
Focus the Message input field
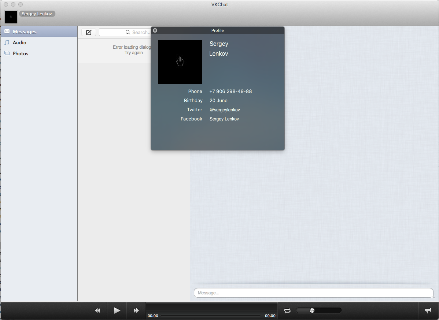point(314,293)
